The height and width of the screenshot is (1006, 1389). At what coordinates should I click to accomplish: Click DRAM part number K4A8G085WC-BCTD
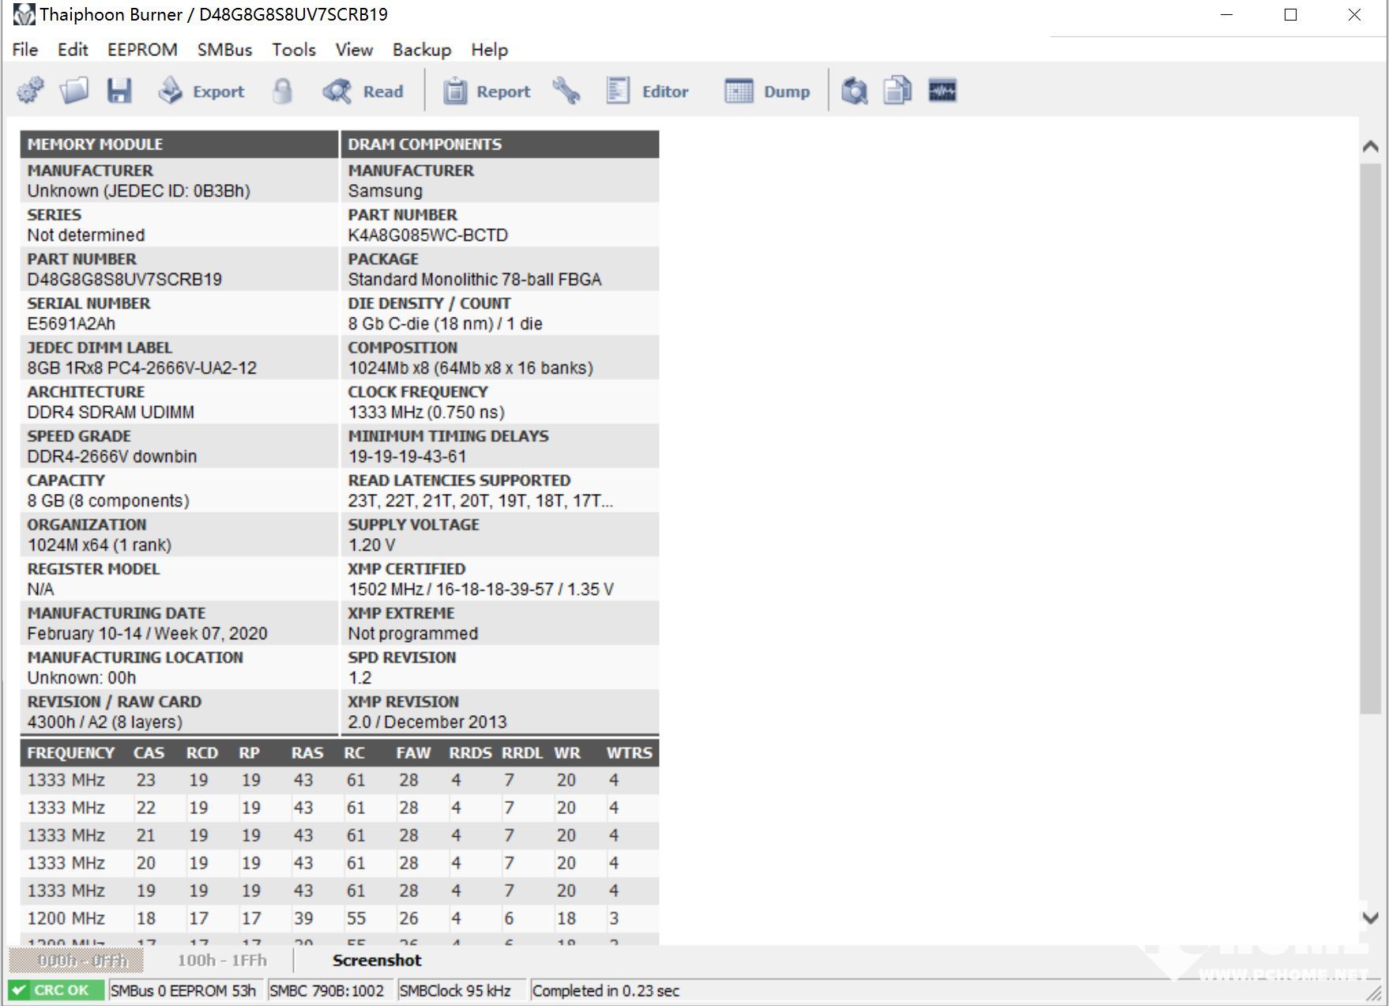click(427, 235)
